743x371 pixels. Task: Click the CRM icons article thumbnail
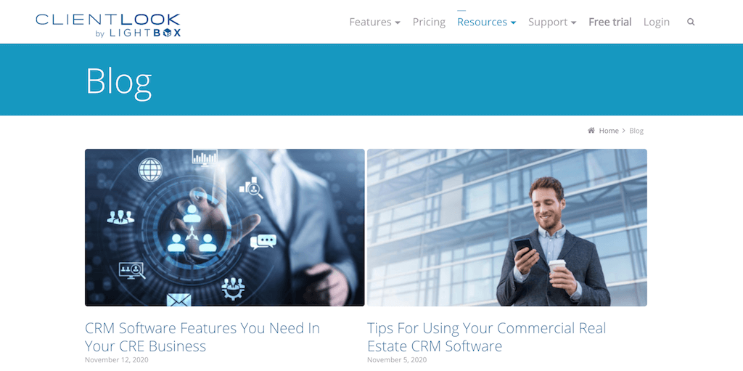pos(225,228)
